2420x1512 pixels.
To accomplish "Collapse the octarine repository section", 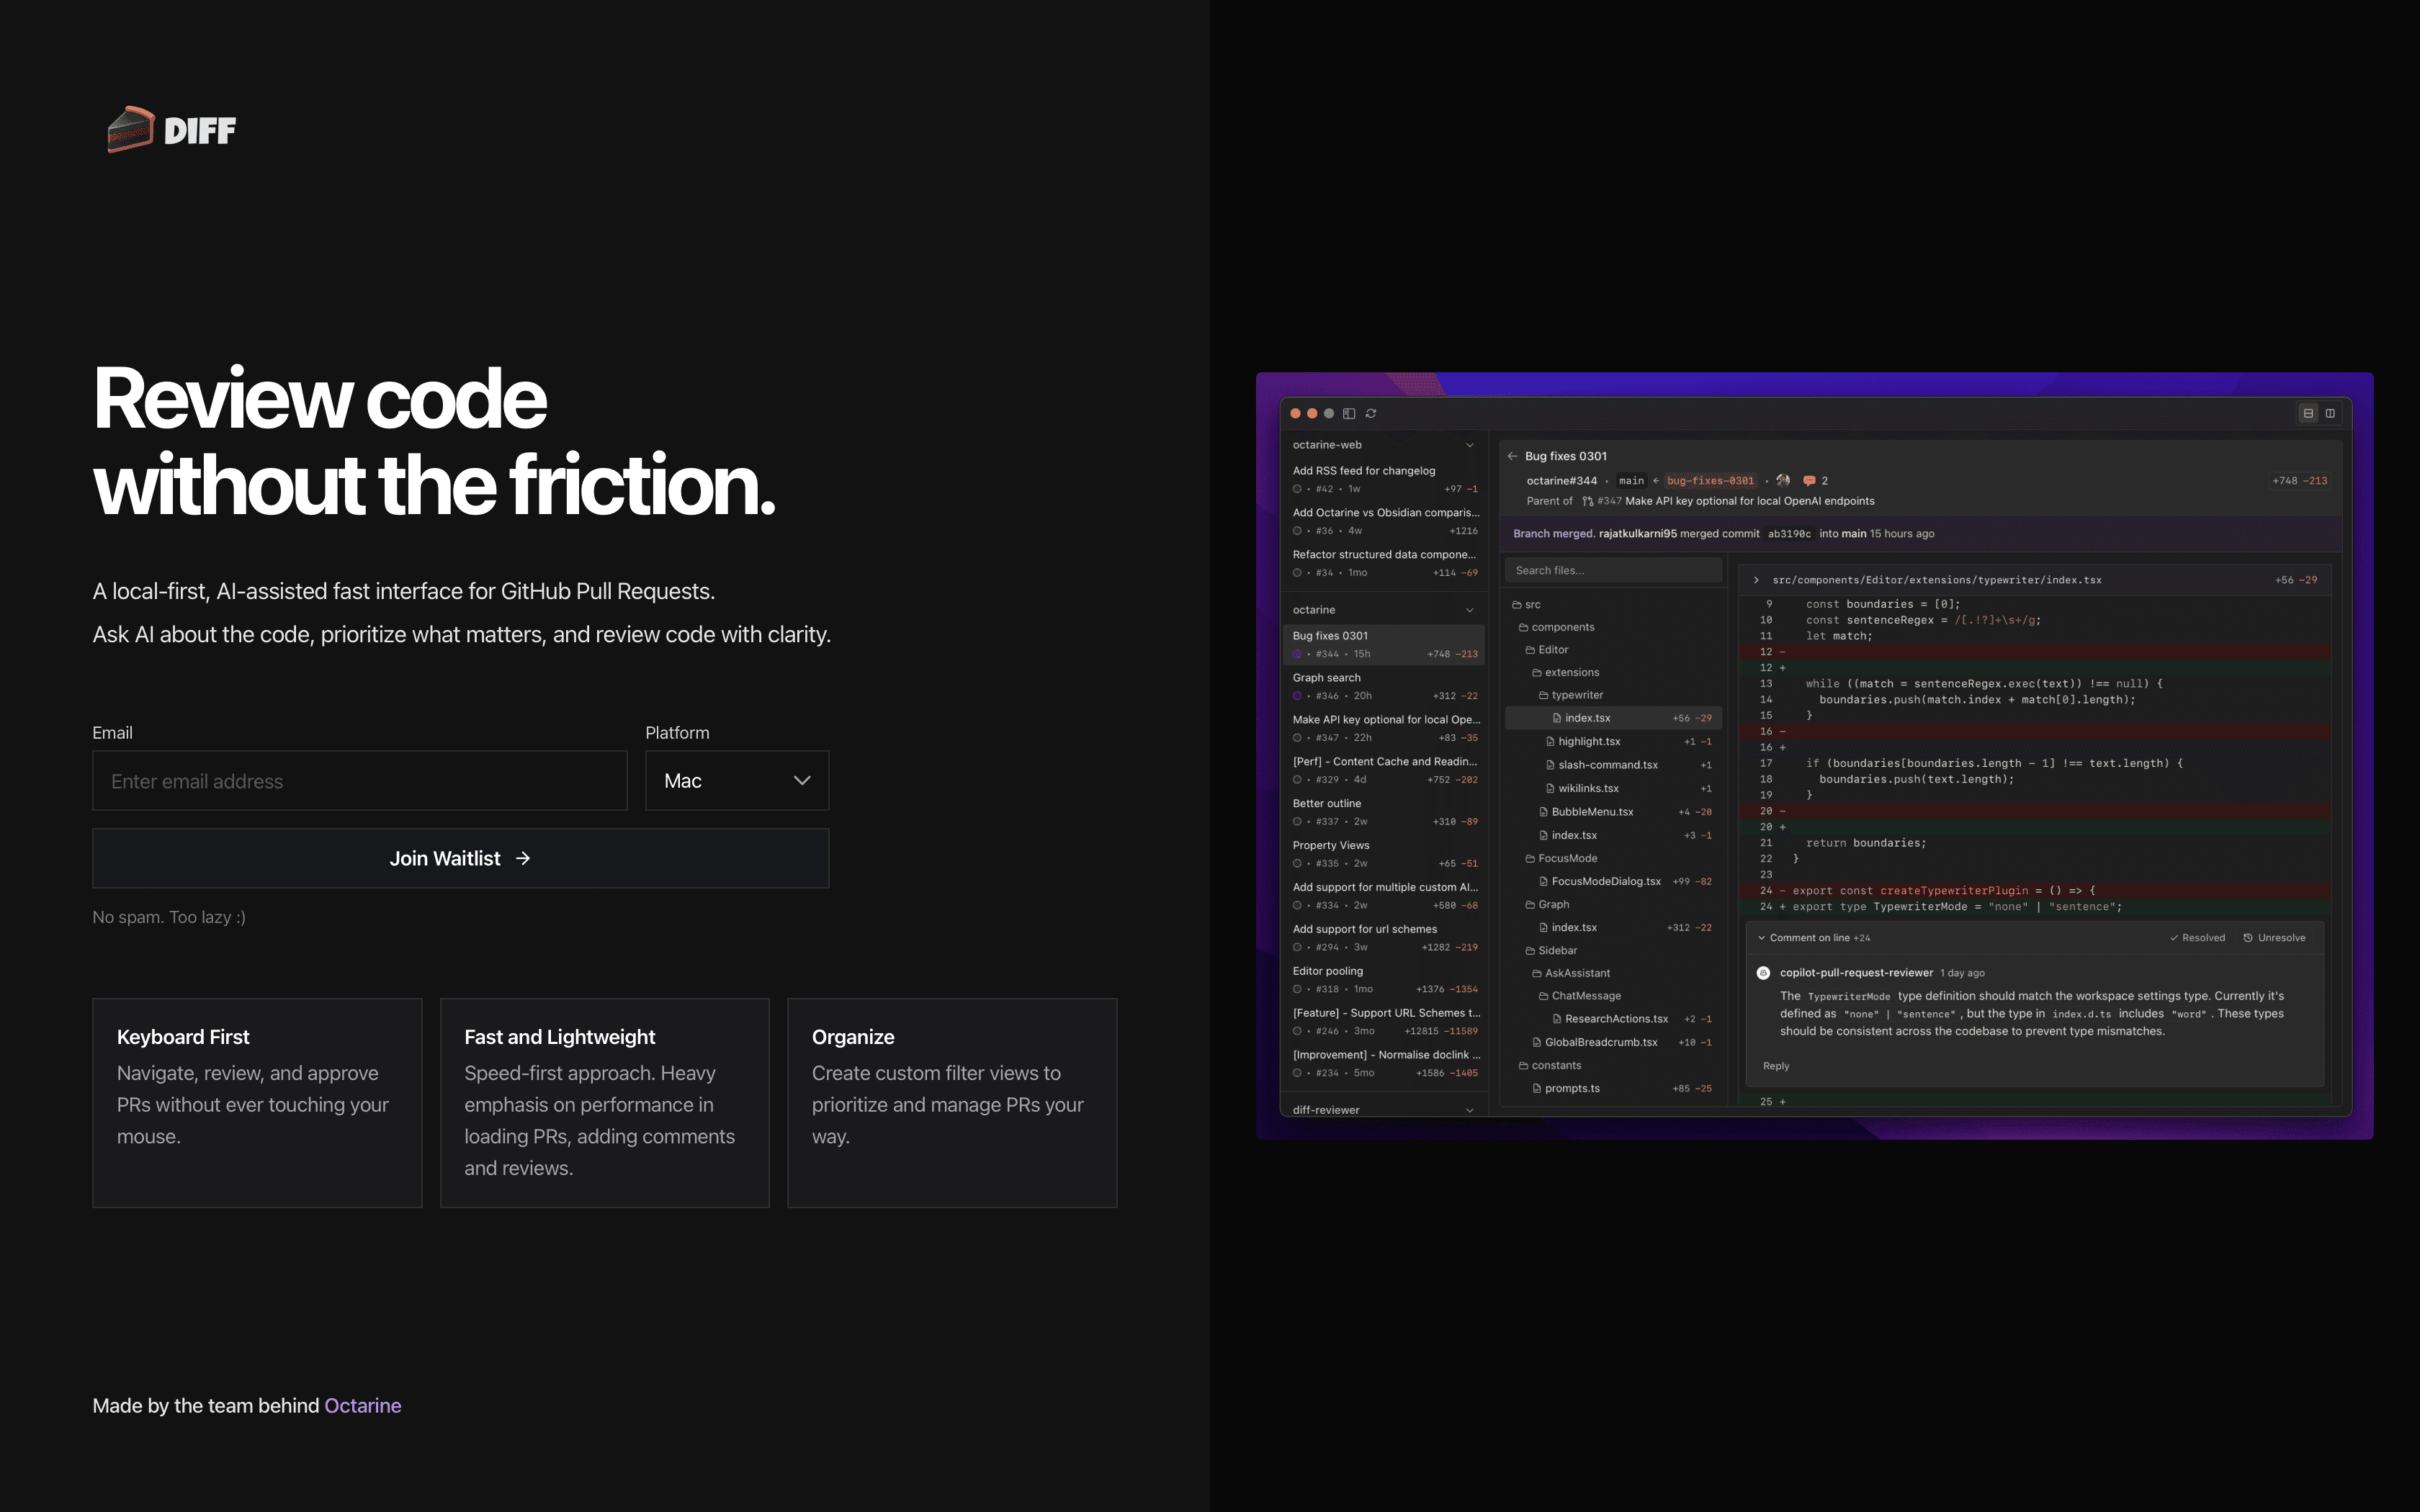I will pos(1469,610).
